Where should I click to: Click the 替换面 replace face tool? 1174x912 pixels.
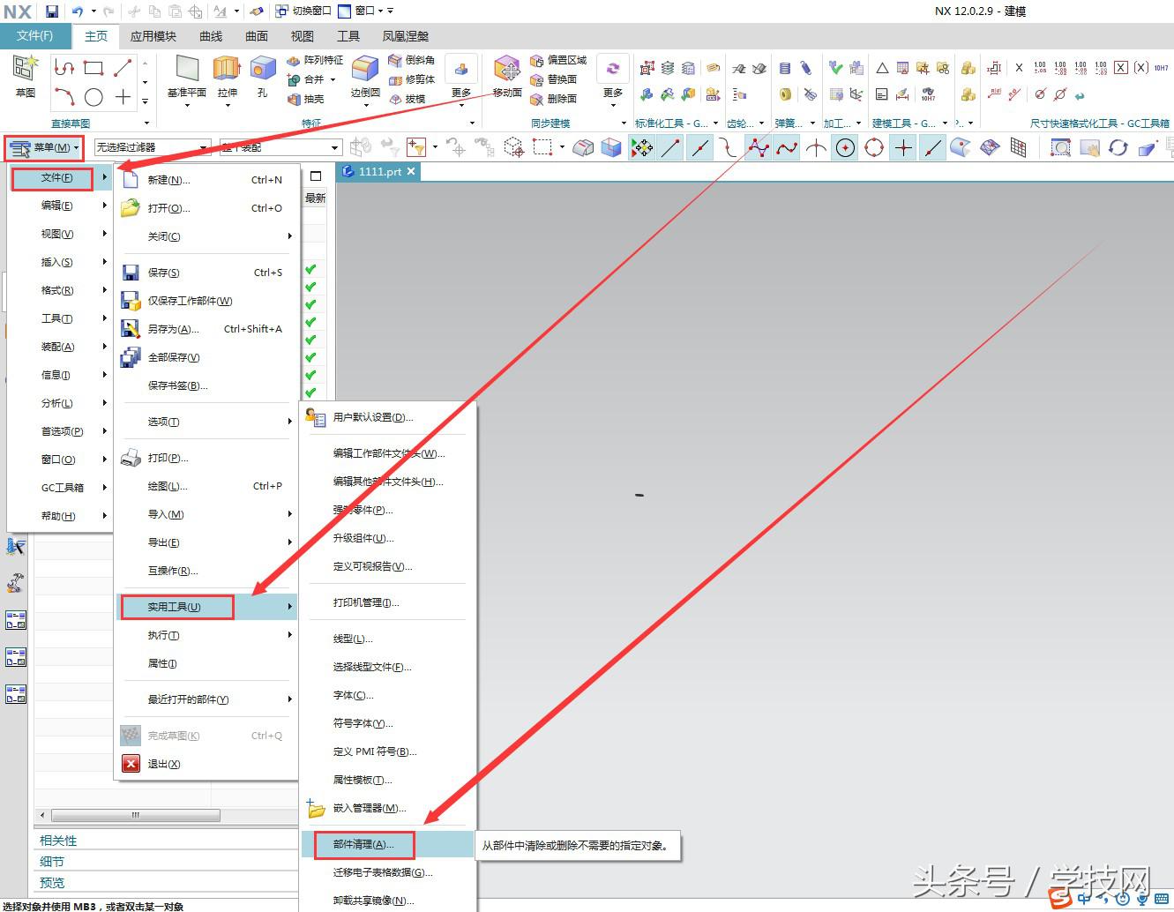point(554,79)
